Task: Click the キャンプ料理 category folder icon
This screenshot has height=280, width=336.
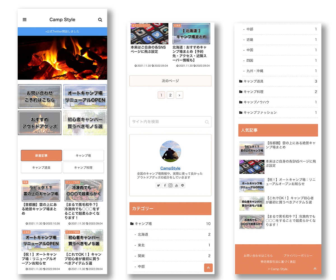Action: tap(241, 92)
